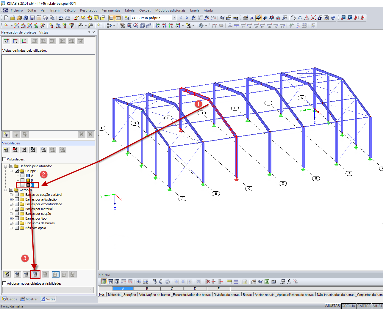Click the first icon in Visibilidades toolbar
The width and height of the screenshot is (383, 309).
6,150
